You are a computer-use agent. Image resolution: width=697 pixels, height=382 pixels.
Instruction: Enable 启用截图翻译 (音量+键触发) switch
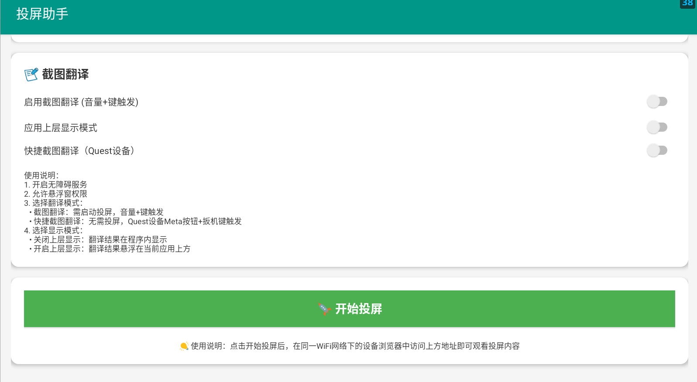pyautogui.click(x=657, y=102)
